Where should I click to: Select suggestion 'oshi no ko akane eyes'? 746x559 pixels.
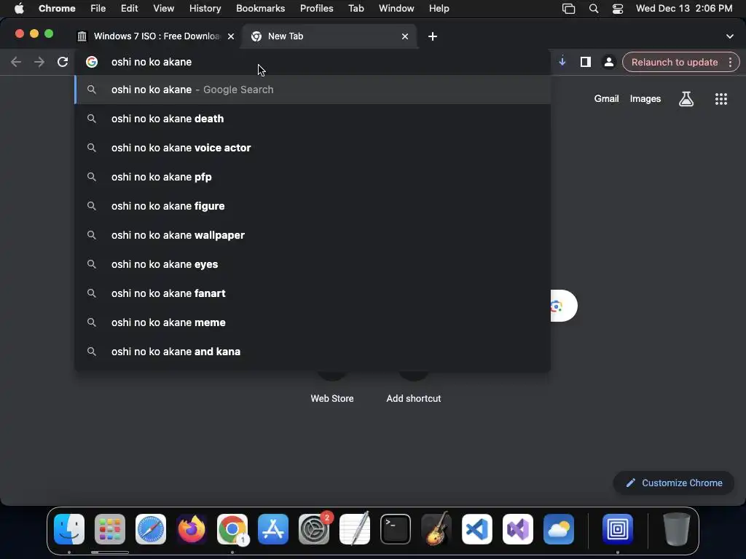pyautogui.click(x=313, y=264)
